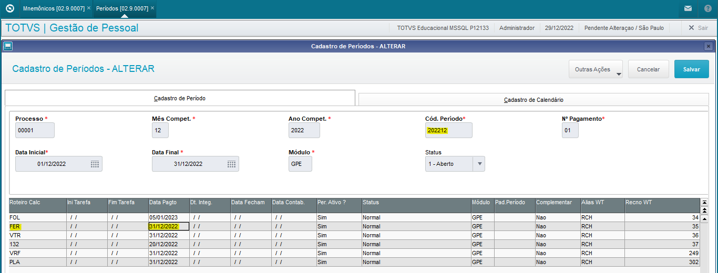Jump to top of grid with first arrow icon

(x=704, y=202)
